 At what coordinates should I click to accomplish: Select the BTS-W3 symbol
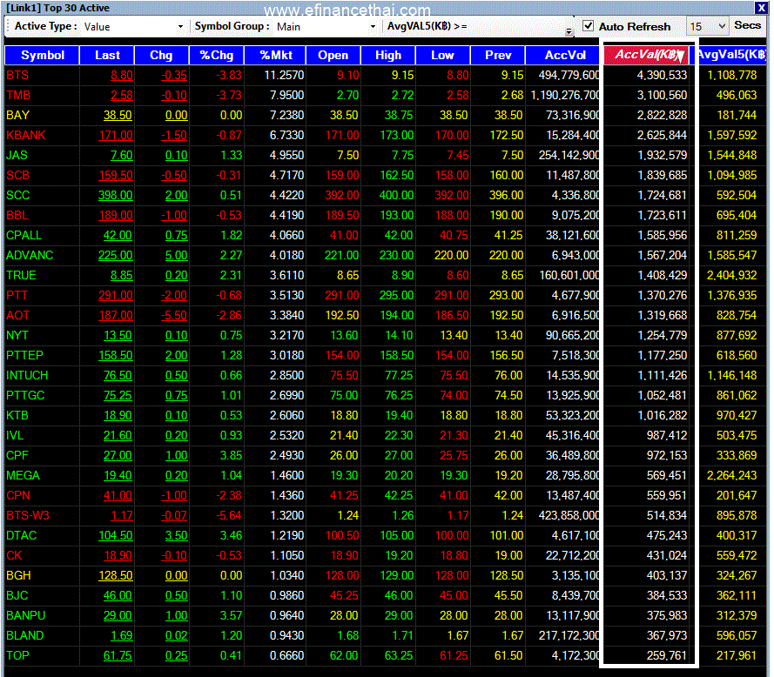[x=28, y=516]
